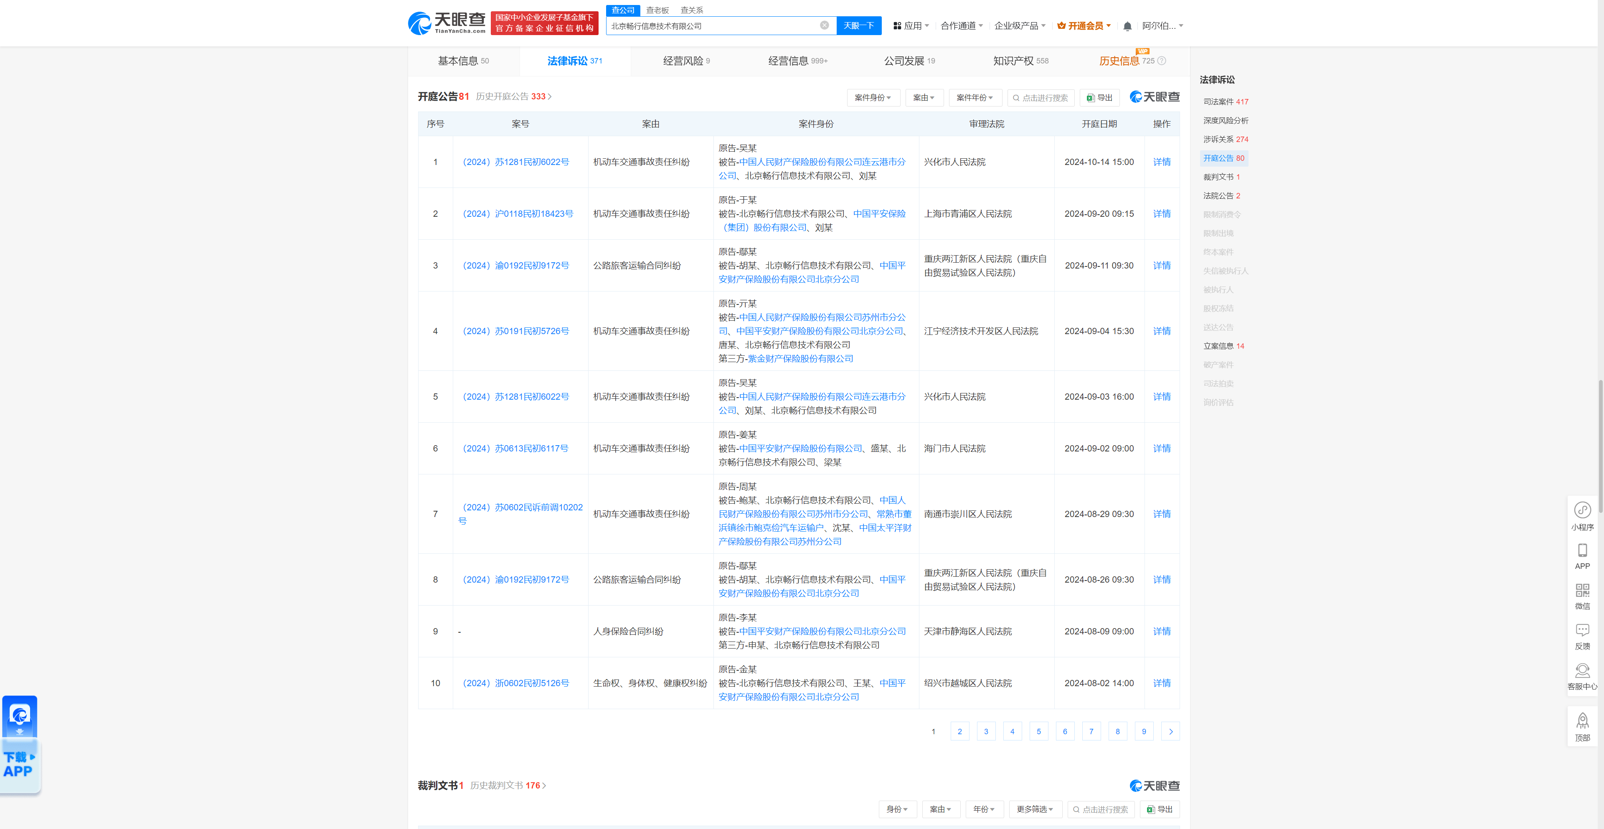Open 深度风险分析 in sidebar

coord(1226,120)
